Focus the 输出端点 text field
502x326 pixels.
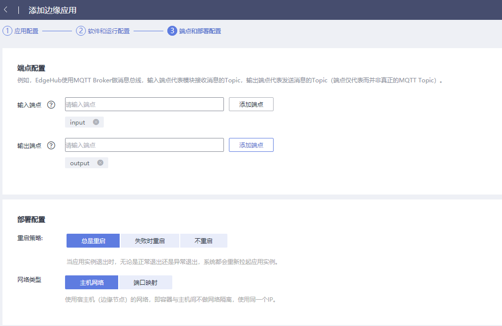[x=144, y=145]
